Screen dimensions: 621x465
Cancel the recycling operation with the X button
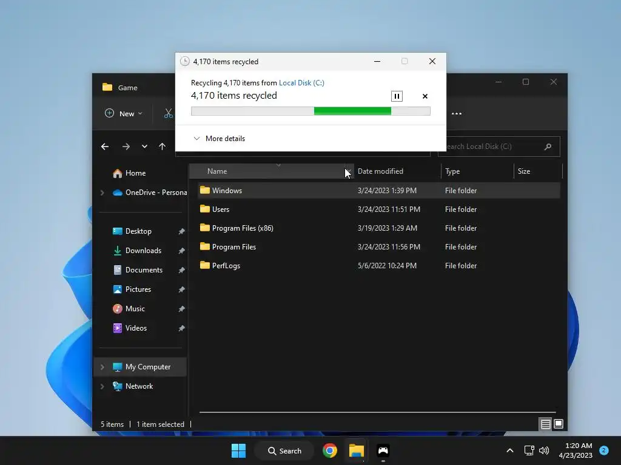tap(425, 96)
